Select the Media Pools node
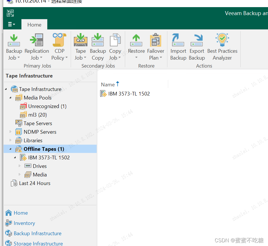Viewport: 268px width, 246px height. point(38,98)
